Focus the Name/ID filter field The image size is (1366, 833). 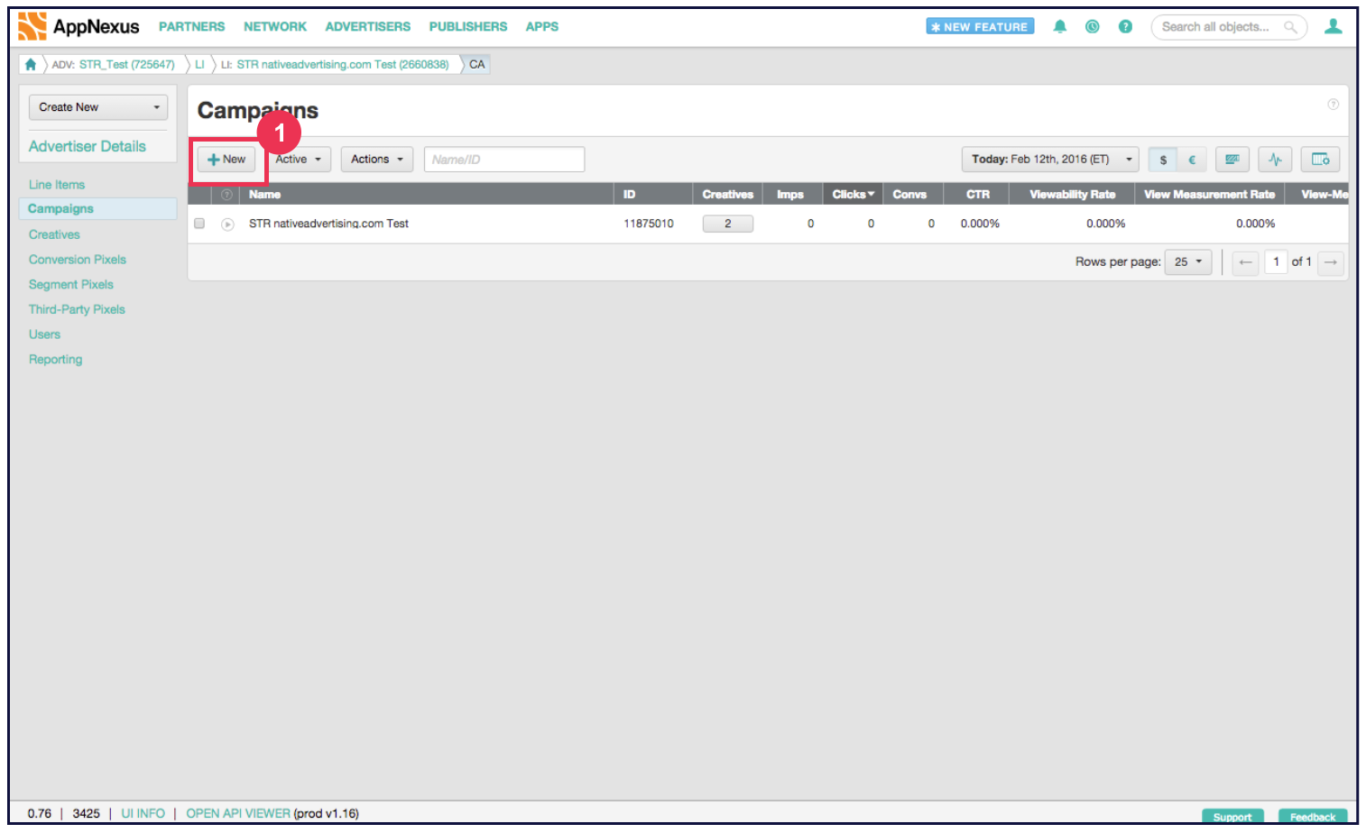(x=504, y=160)
